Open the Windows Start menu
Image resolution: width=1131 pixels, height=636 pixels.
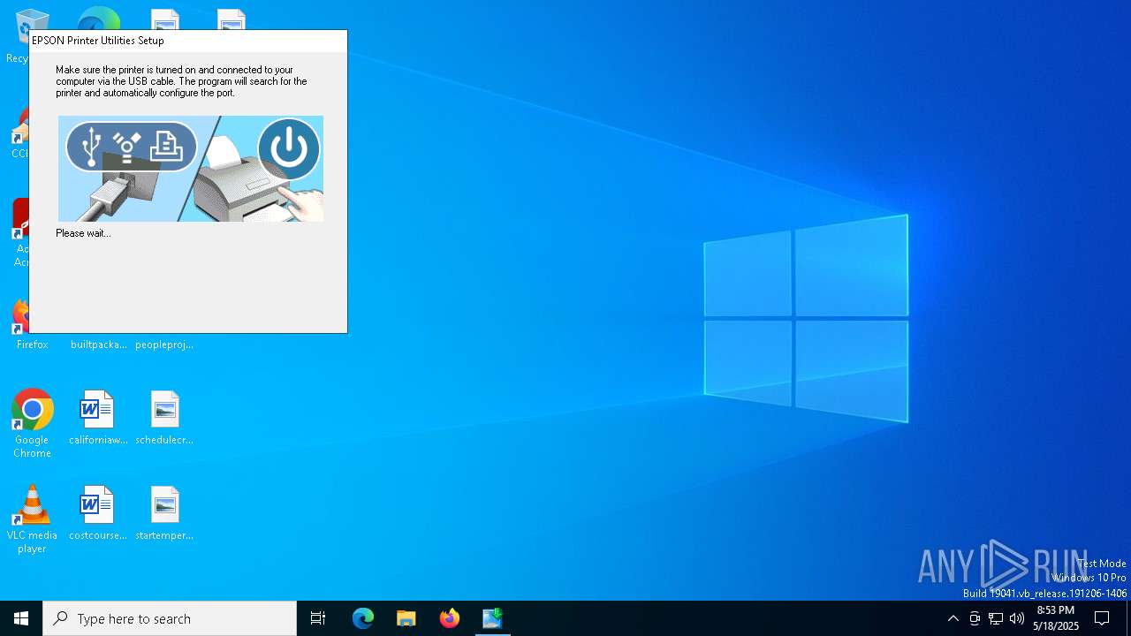point(21,618)
